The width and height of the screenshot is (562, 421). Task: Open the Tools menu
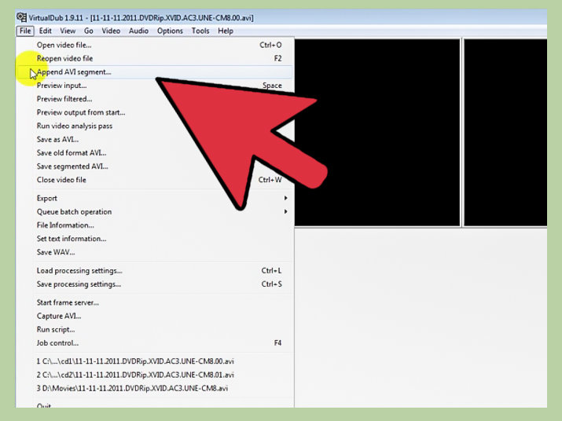tap(200, 31)
